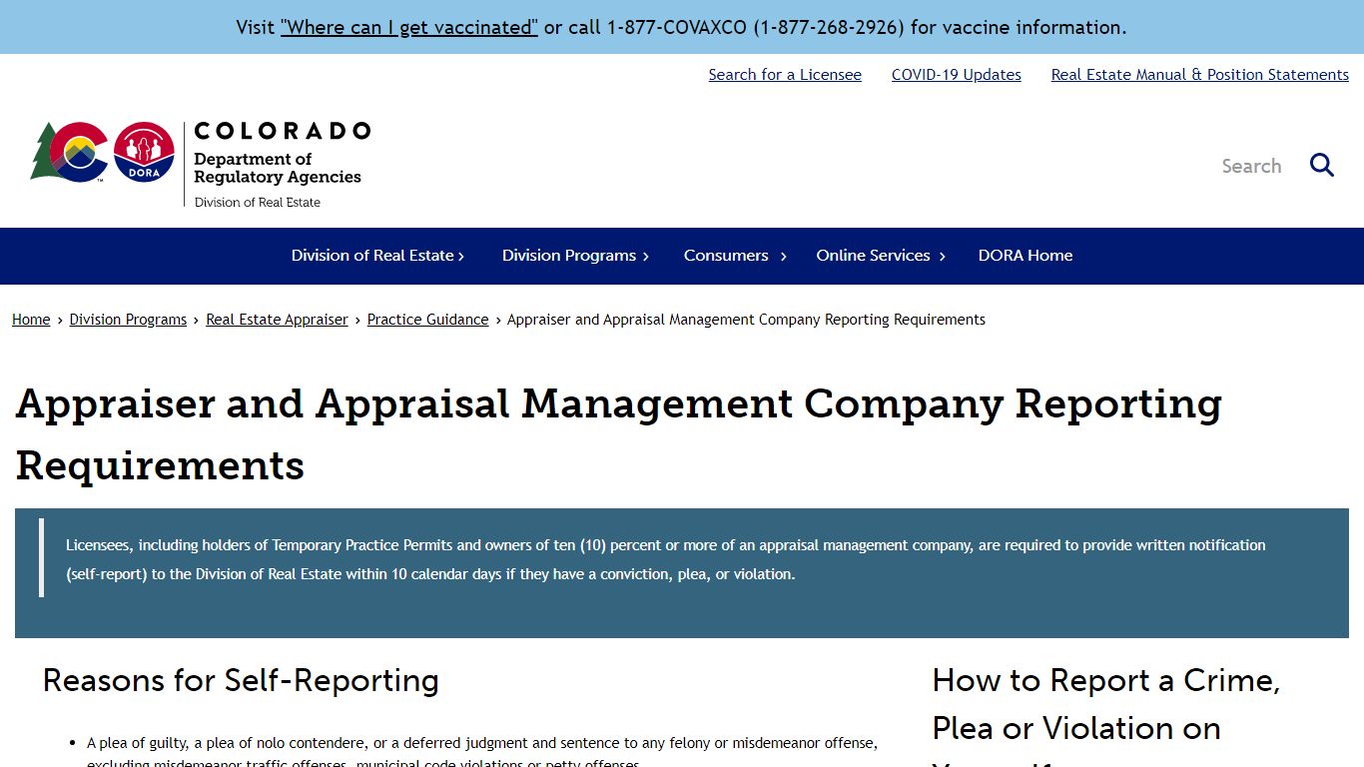Click the current-page breadcrumb text
The width and height of the screenshot is (1364, 767).
click(746, 320)
